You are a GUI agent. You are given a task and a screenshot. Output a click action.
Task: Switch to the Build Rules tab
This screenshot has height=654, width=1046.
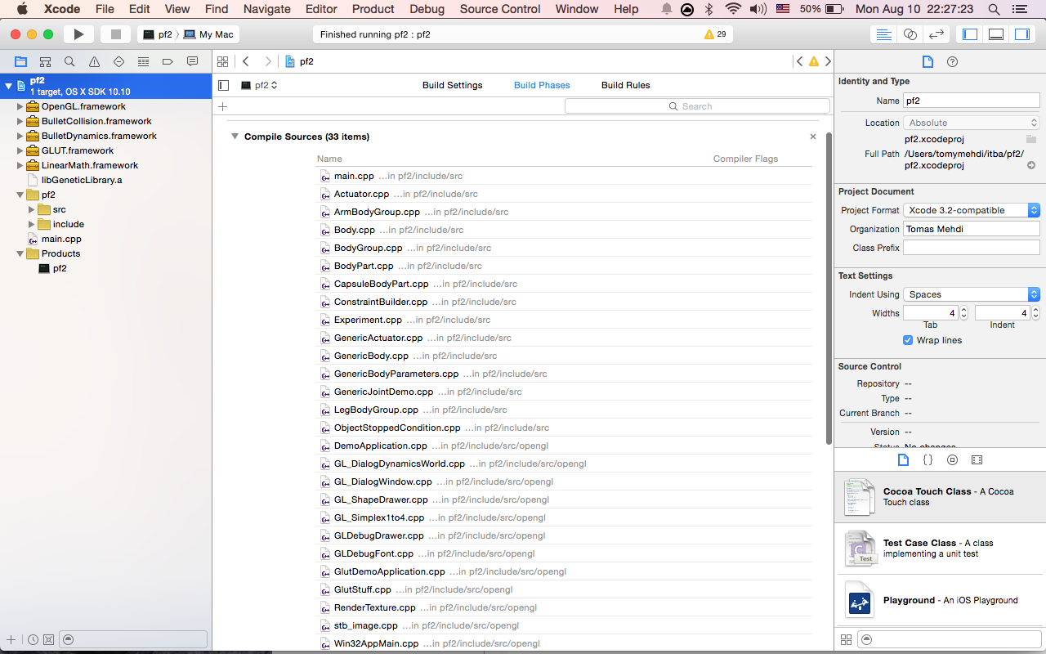[x=626, y=85]
